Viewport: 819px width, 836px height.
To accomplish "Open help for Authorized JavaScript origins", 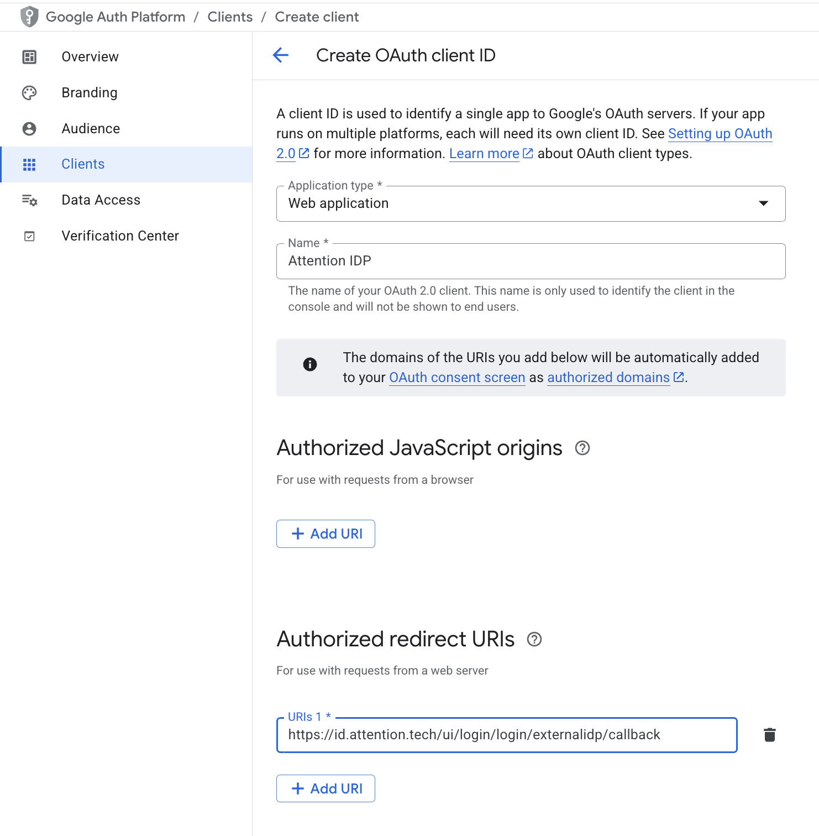I will pos(582,448).
